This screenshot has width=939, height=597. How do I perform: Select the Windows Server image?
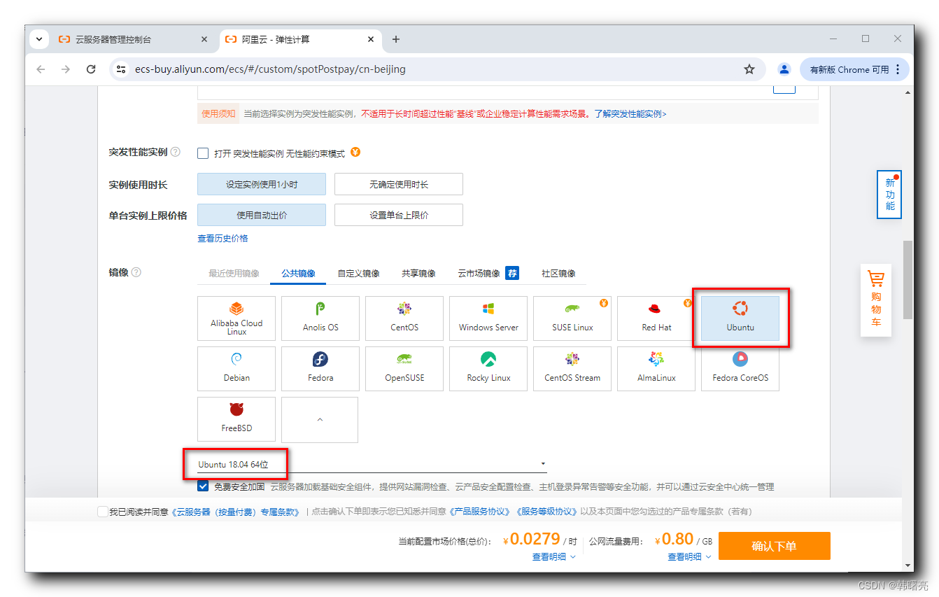(x=488, y=318)
